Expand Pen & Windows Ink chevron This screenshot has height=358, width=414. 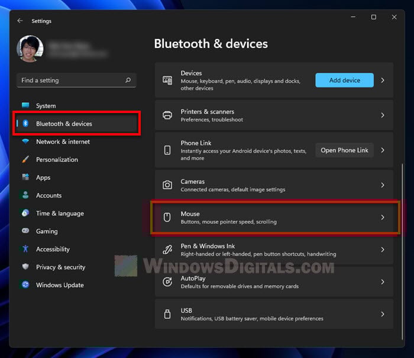(x=383, y=249)
